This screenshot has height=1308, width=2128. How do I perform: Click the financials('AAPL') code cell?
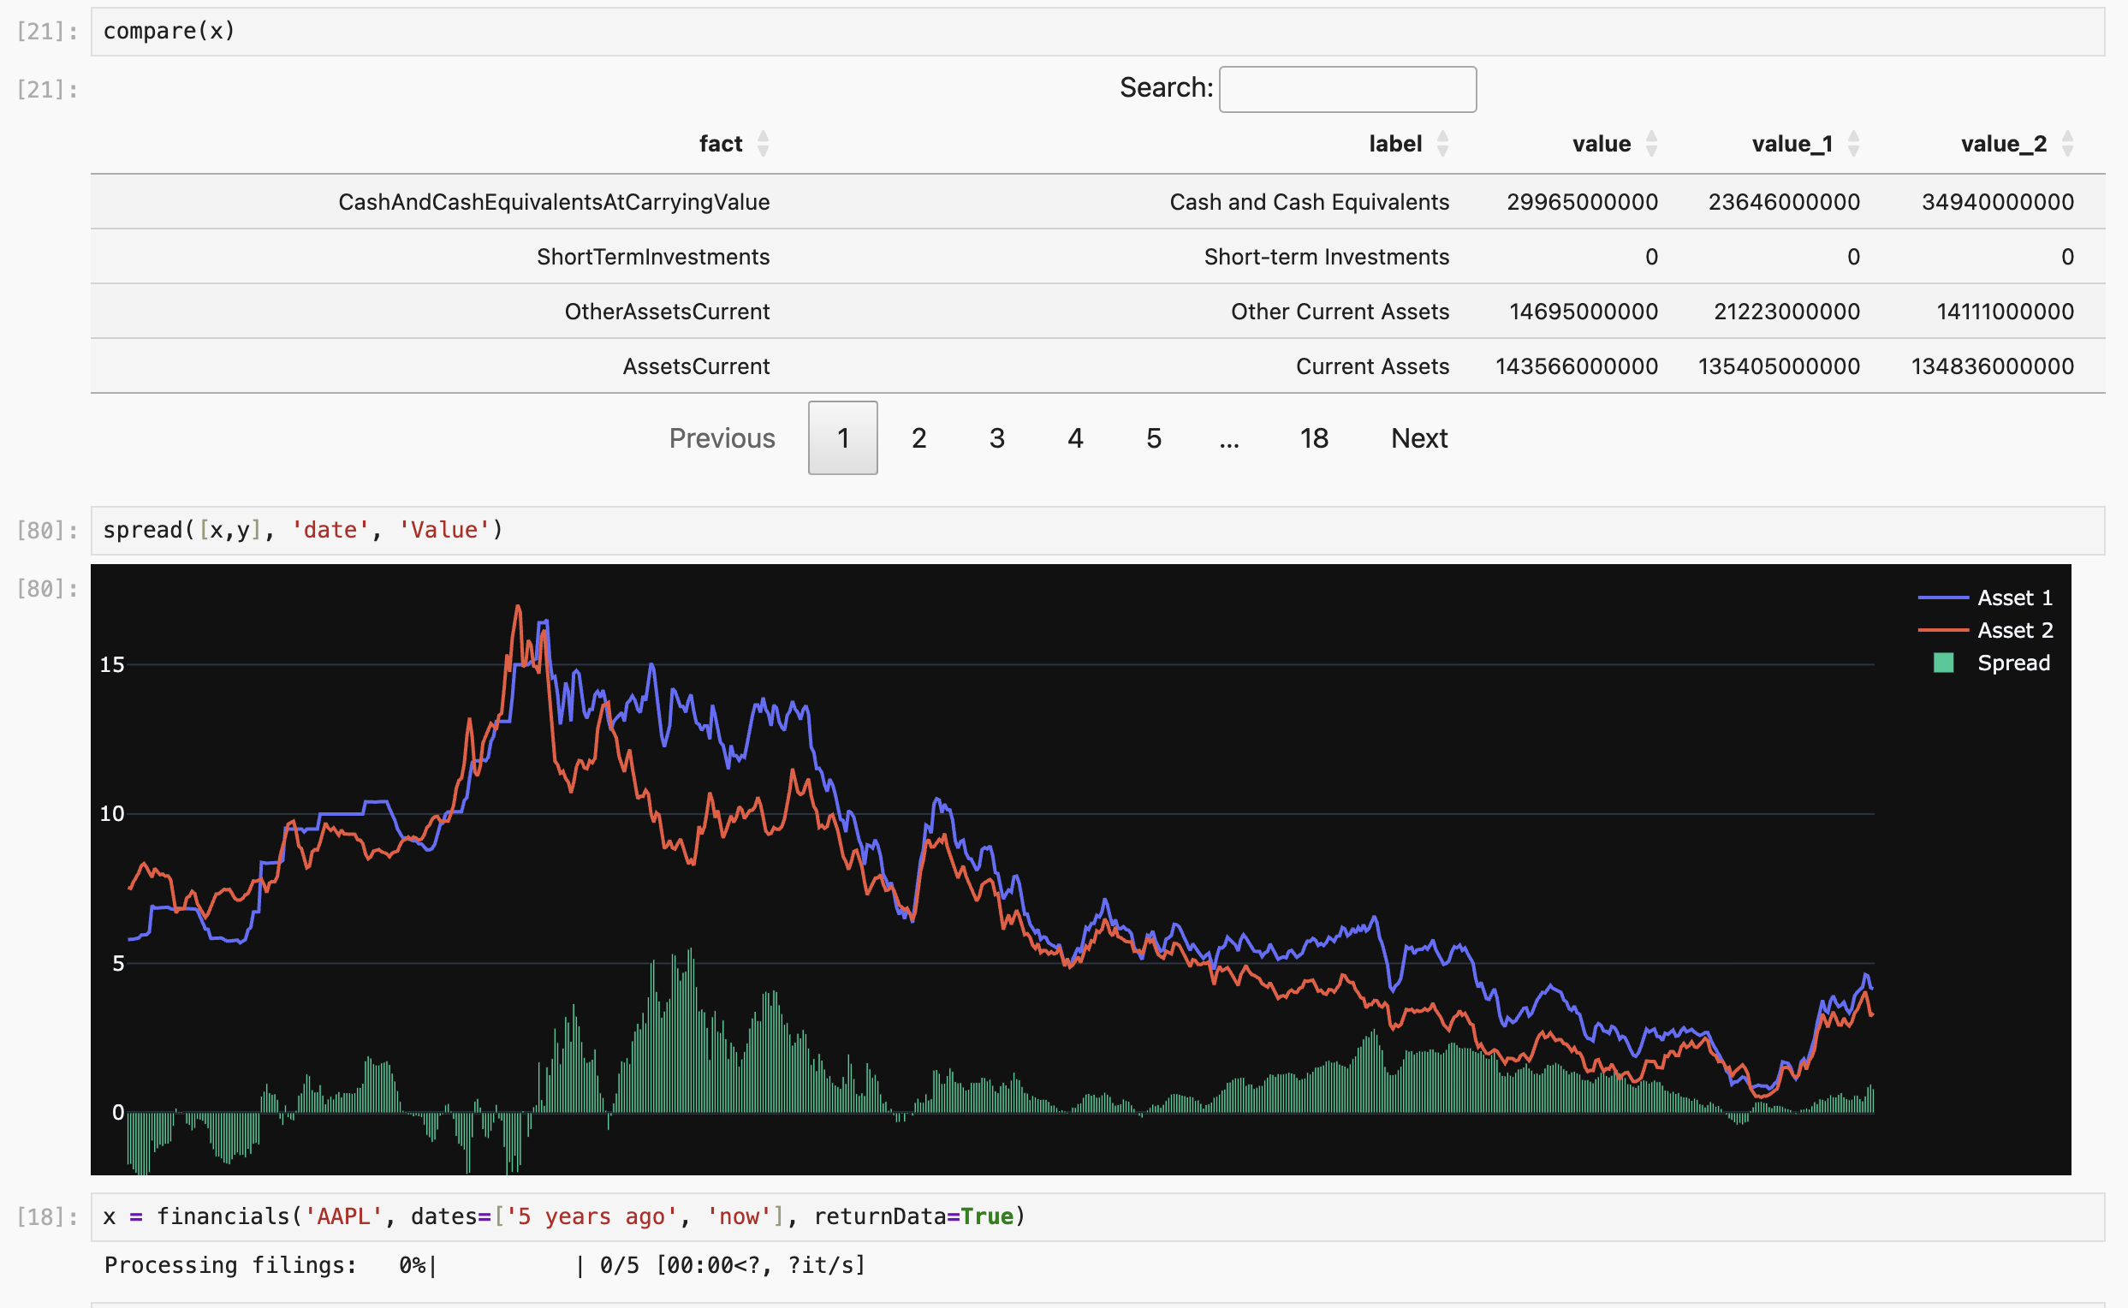1097,1217
